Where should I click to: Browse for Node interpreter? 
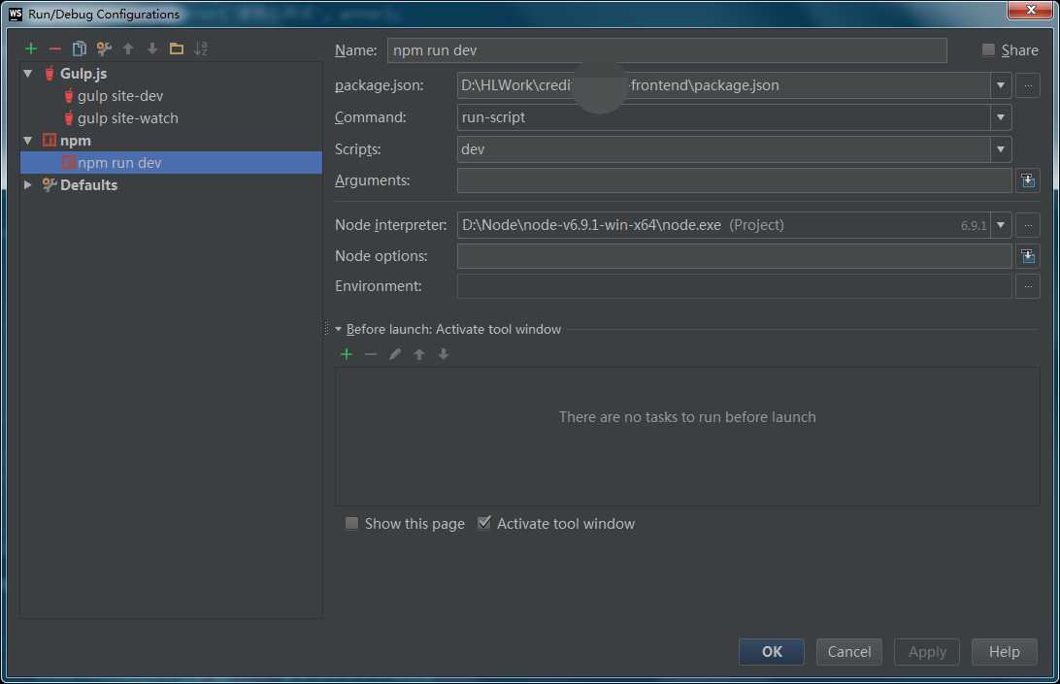(1028, 225)
